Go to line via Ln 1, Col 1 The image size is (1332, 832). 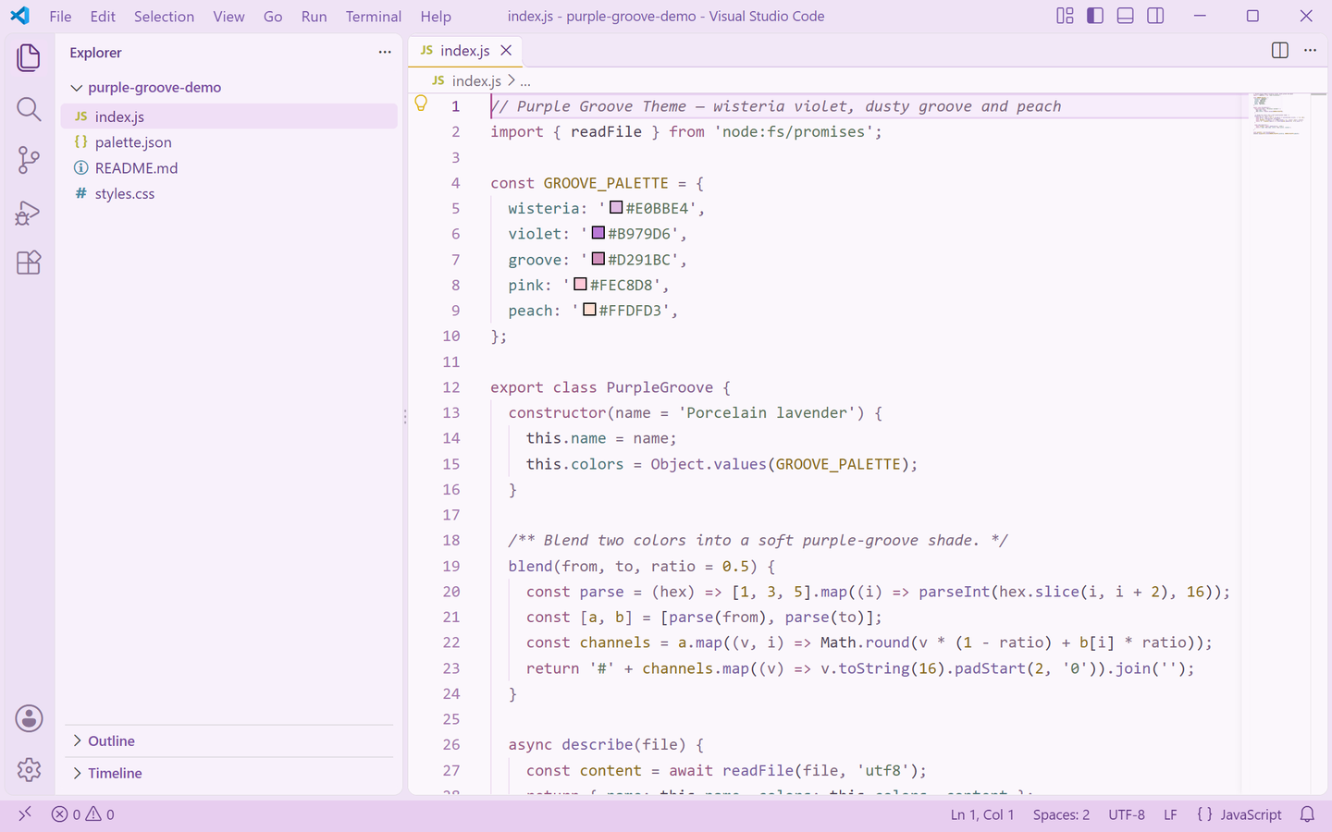(x=982, y=814)
